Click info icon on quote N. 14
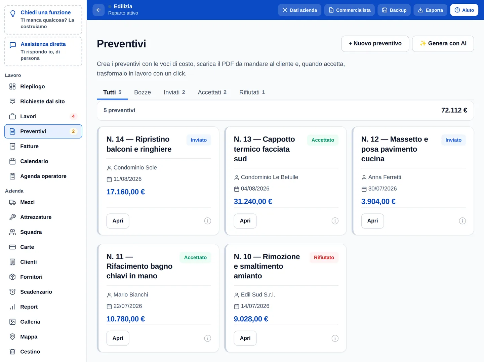This screenshot has height=362, width=484. (208, 221)
